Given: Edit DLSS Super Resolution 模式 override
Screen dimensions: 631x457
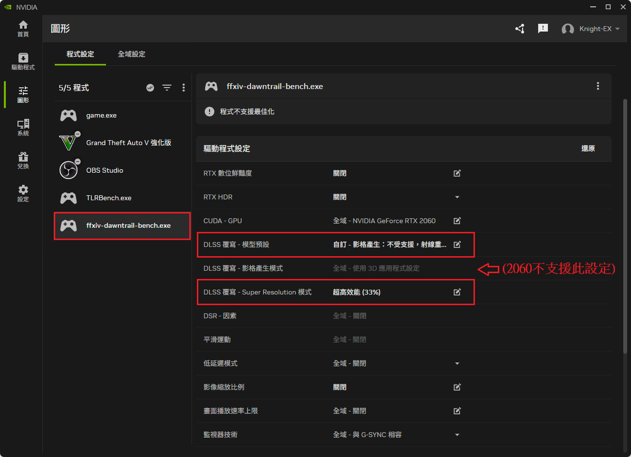Looking at the screenshot, I should tap(457, 292).
